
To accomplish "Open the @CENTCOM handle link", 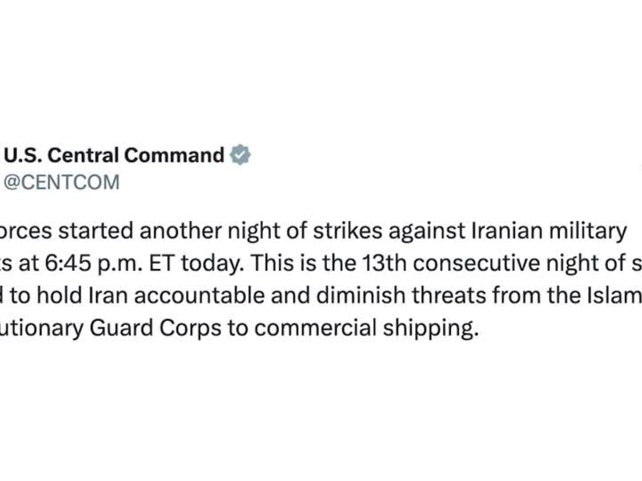I will [x=62, y=182].
